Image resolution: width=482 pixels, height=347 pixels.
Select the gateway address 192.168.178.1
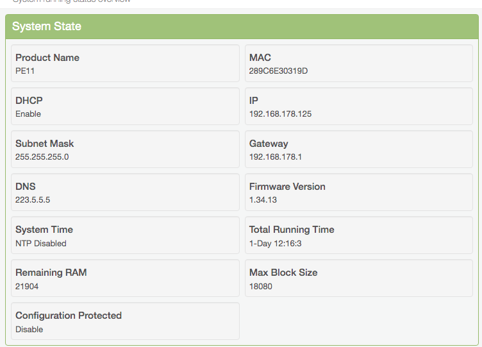276,157
